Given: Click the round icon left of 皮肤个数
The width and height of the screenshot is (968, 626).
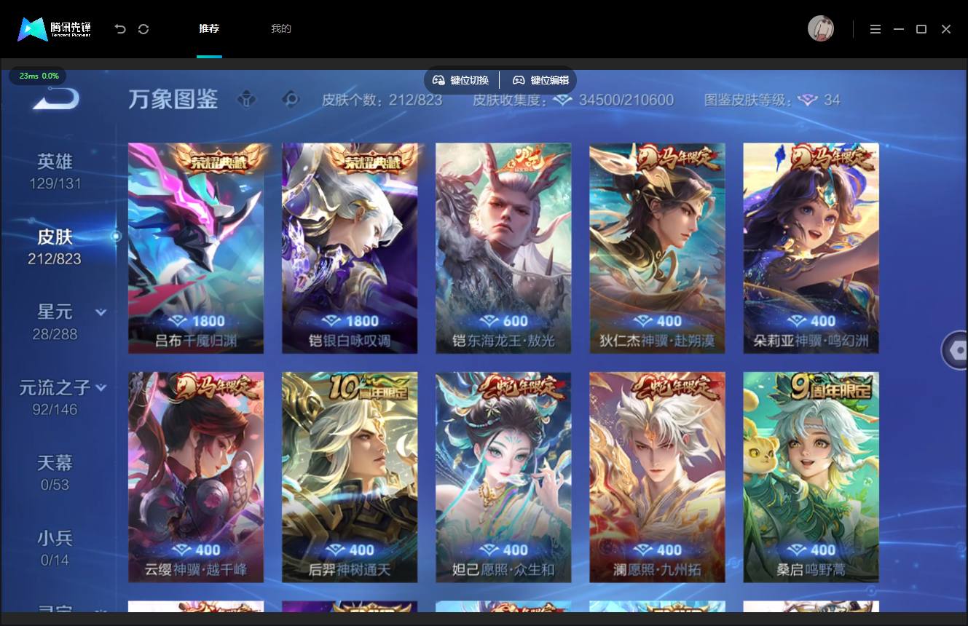Looking at the screenshot, I should (291, 99).
